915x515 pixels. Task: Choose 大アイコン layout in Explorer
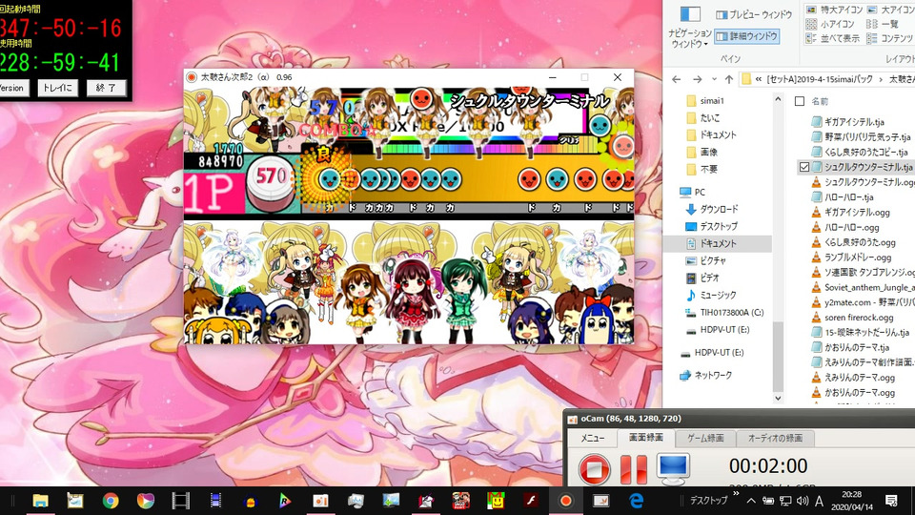coord(890,10)
